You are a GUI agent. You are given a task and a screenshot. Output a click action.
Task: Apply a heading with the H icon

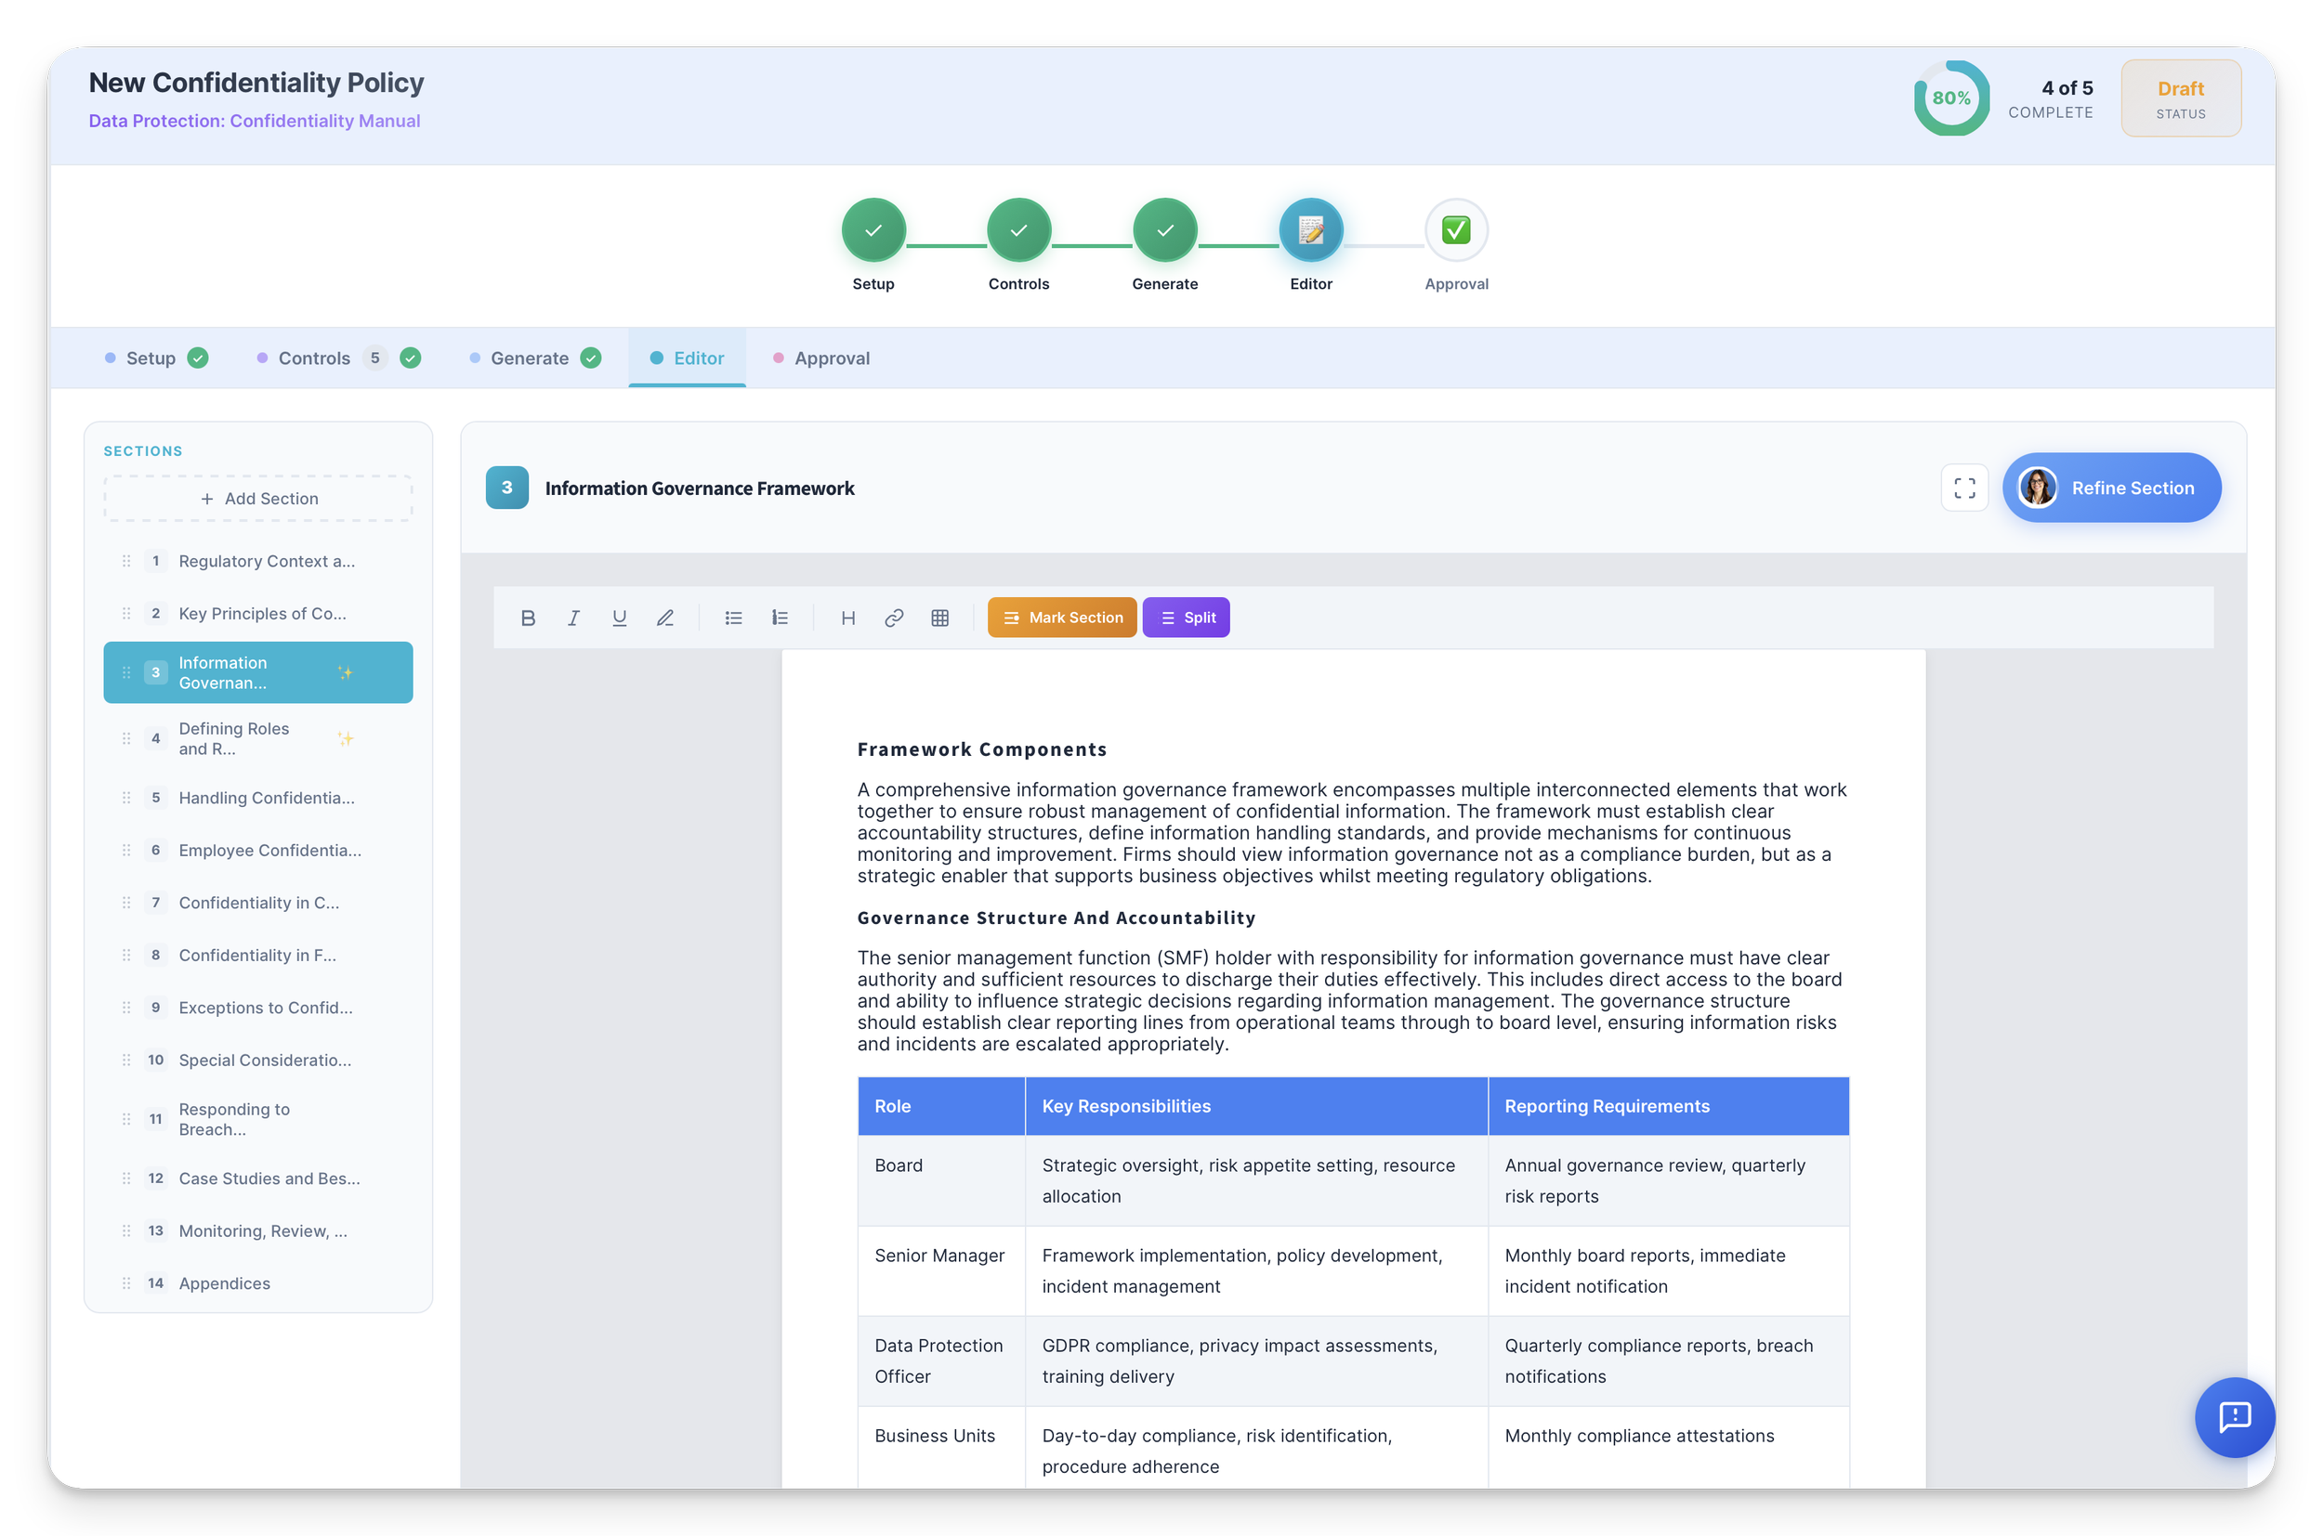pos(847,618)
